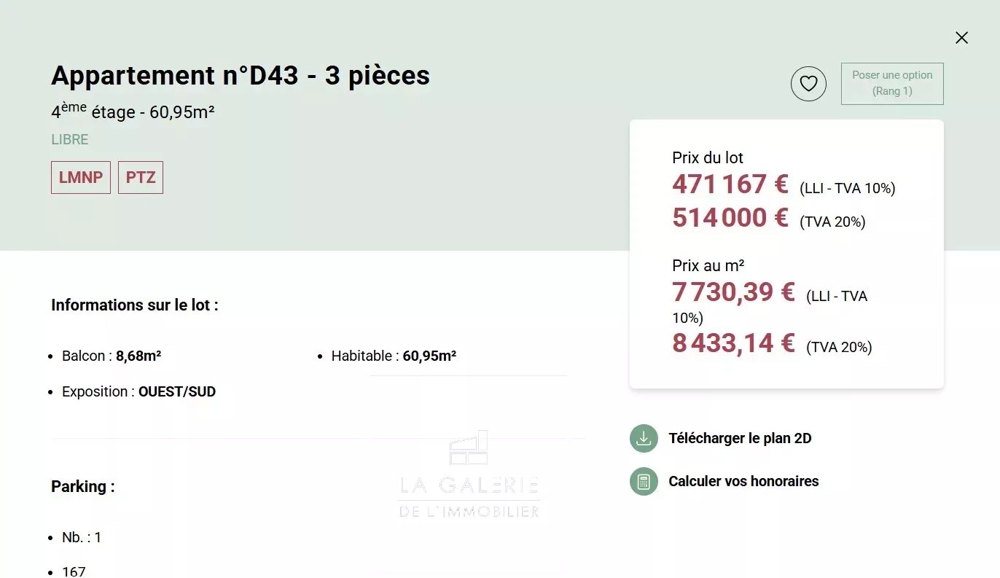Toggle the heart favorite icon

point(808,84)
